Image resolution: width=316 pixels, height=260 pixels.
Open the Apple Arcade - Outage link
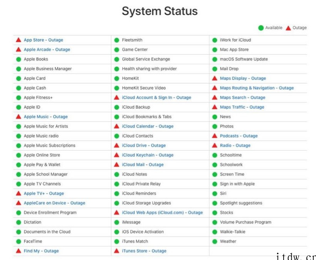(x=47, y=50)
